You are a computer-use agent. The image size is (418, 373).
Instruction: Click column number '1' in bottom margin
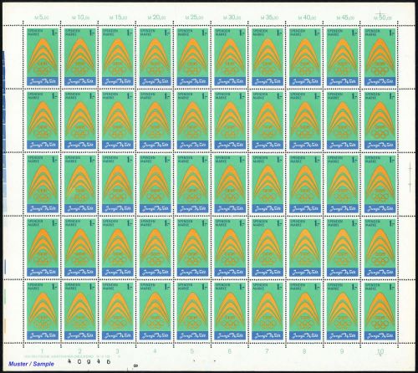point(42,351)
